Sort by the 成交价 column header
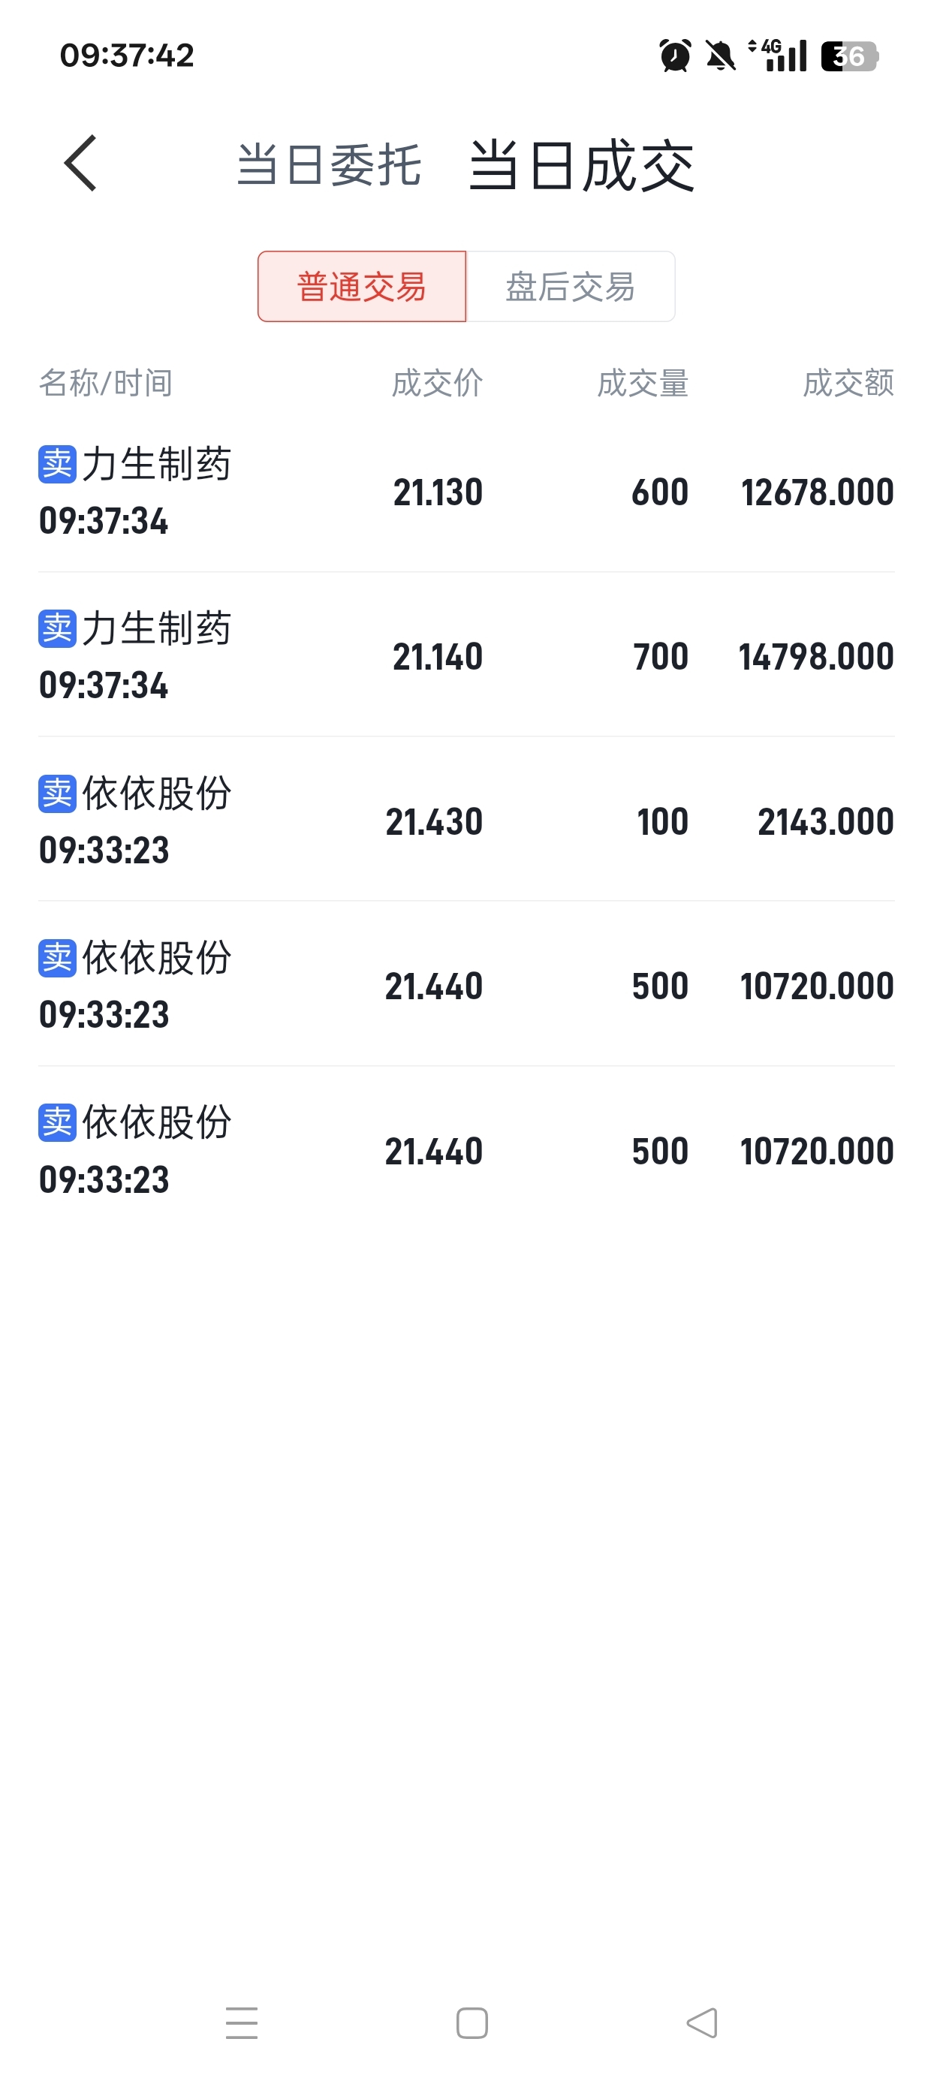Screen dimensions: 931x2081 click(x=437, y=383)
